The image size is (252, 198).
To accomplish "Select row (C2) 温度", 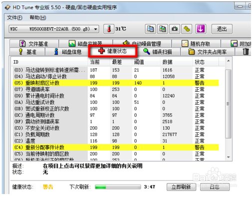I will click(x=116, y=141).
